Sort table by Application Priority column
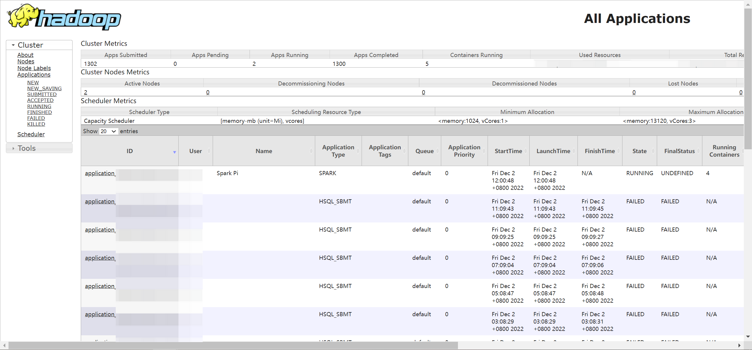752x350 pixels. coord(464,151)
